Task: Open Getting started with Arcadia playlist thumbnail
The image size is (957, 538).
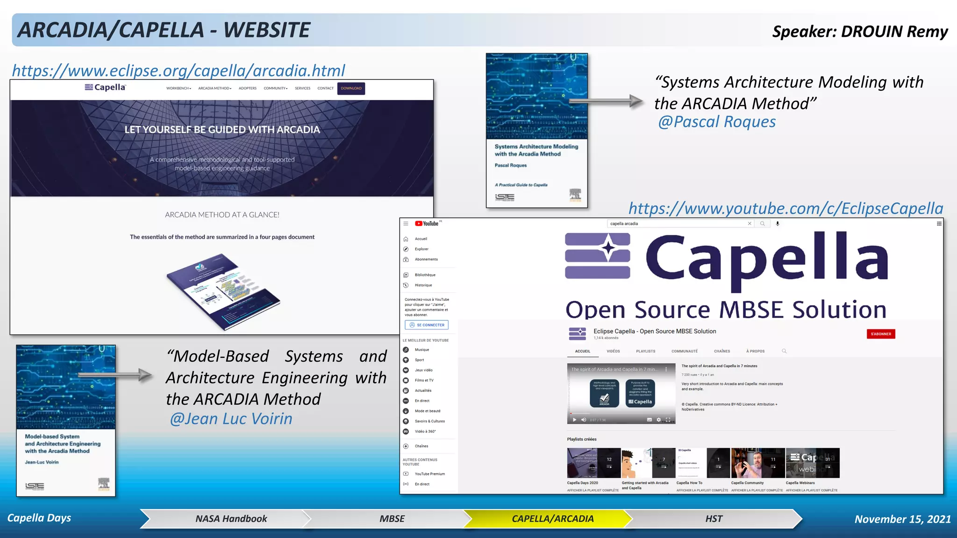Action: click(648, 463)
